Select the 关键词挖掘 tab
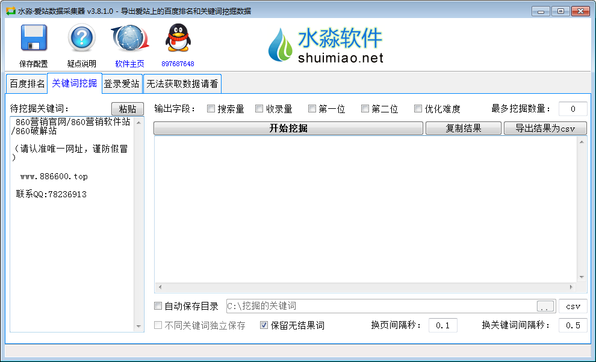The height and width of the screenshot is (362, 596). [75, 83]
